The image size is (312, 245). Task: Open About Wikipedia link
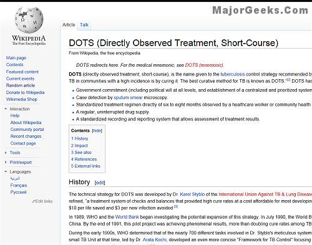point(26,122)
